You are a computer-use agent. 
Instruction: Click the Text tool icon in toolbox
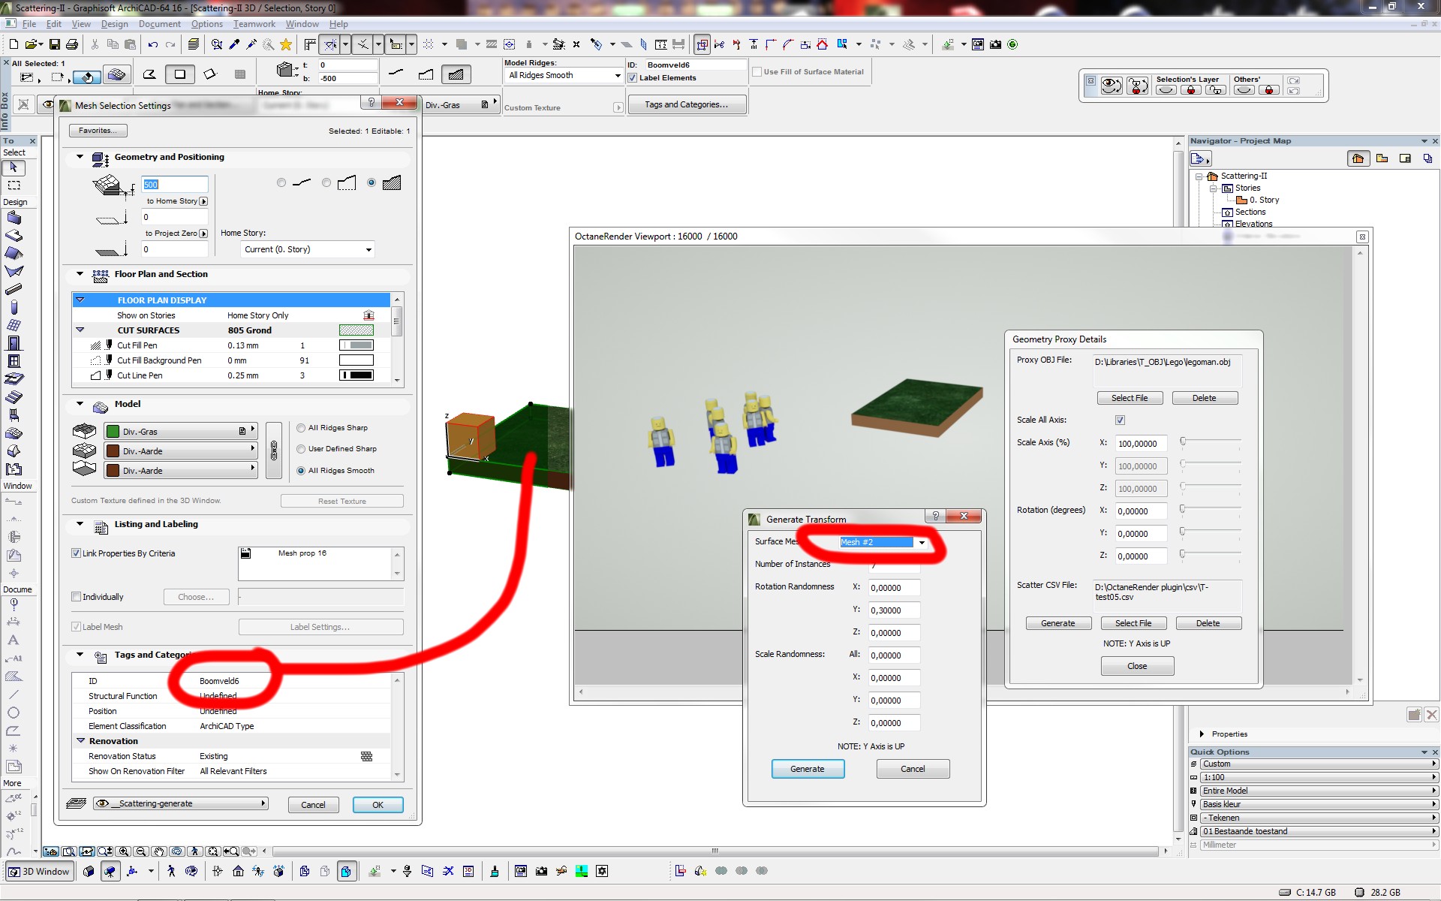tap(14, 640)
